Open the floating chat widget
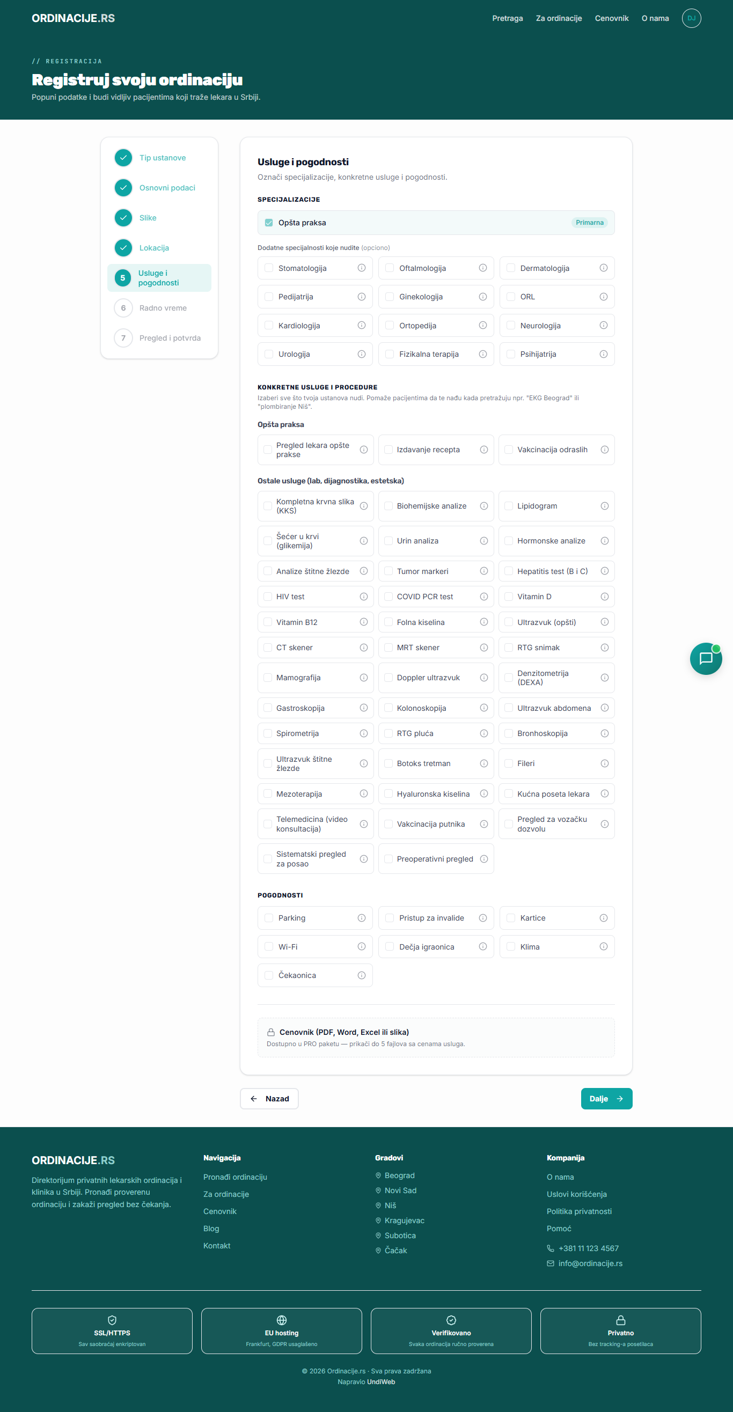Screen dimensions: 733x1412 706,658
